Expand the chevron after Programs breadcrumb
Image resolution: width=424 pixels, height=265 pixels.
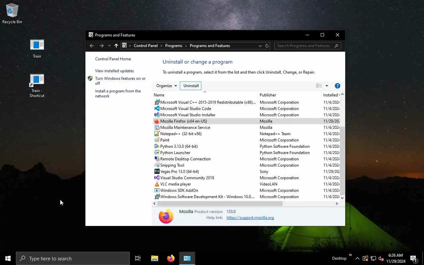186,46
